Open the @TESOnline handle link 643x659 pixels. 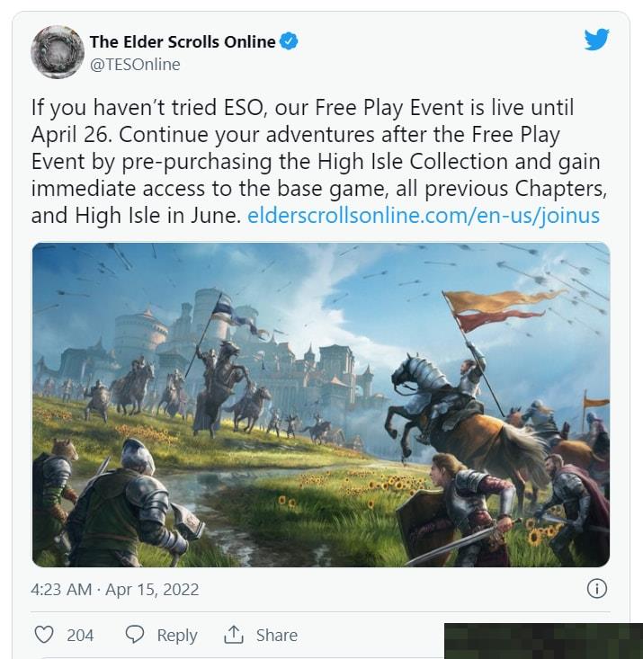click(x=135, y=65)
